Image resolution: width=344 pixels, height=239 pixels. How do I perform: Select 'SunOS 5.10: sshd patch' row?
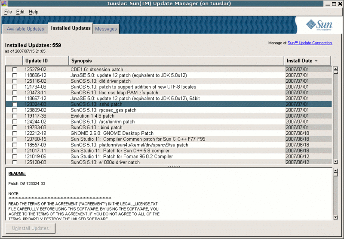pyautogui.click(x=169, y=104)
